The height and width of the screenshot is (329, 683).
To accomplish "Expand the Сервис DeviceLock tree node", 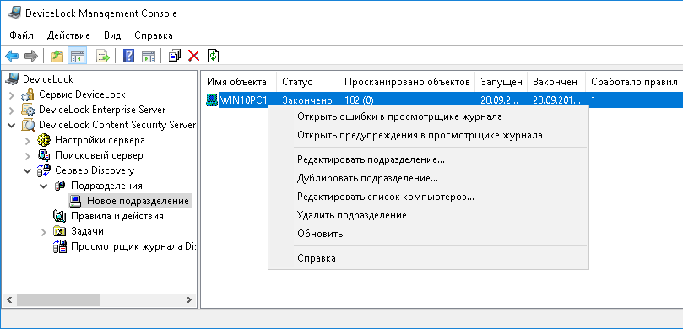I will click(11, 94).
